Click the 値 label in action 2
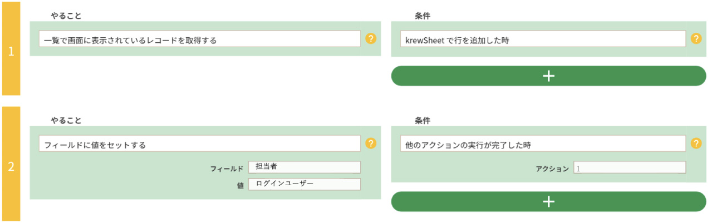Image resolution: width=712 pixels, height=223 pixels. tap(240, 185)
